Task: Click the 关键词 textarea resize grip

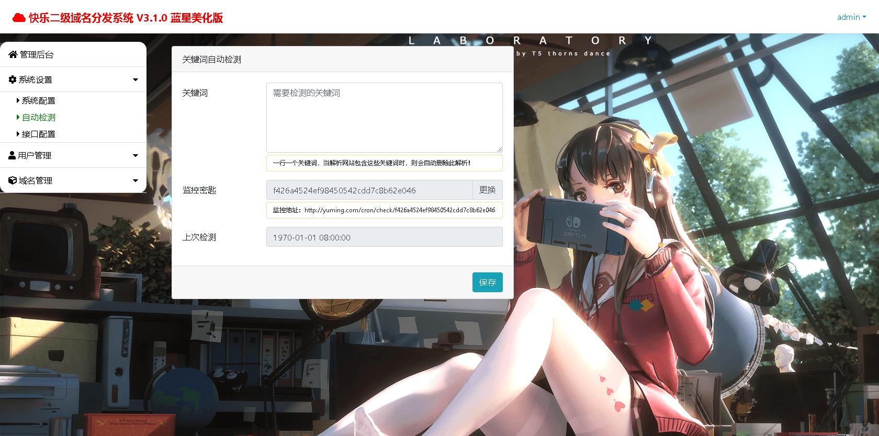Action: tap(499, 149)
